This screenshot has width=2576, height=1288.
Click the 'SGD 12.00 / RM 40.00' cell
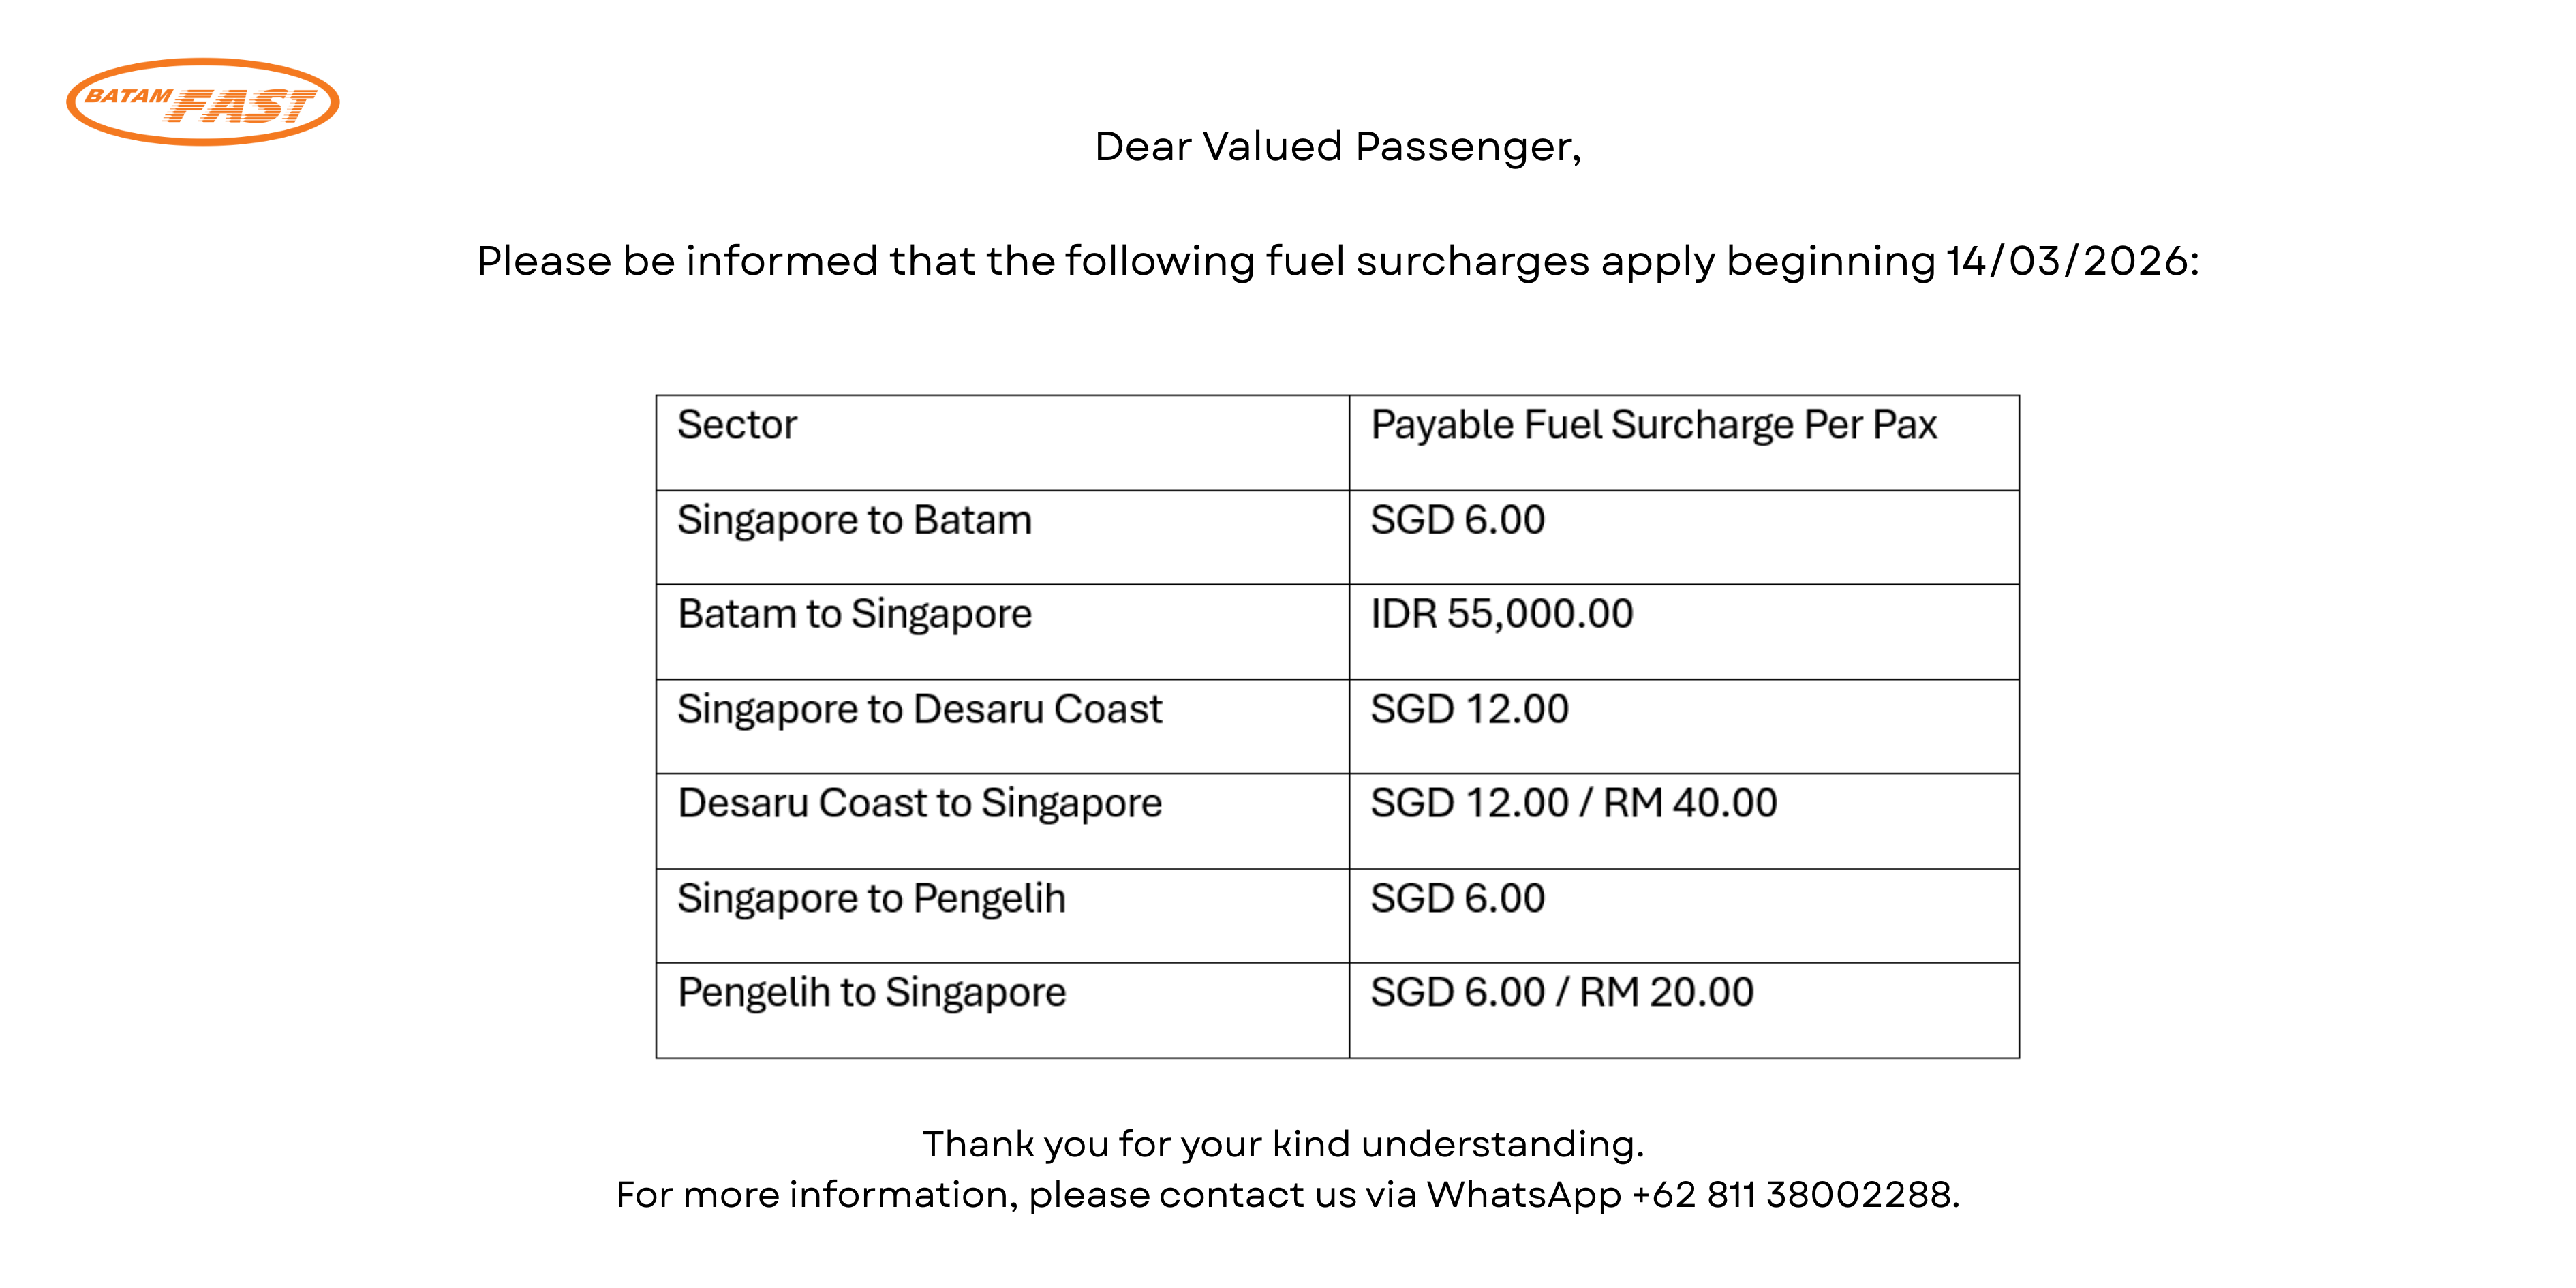point(1684,821)
